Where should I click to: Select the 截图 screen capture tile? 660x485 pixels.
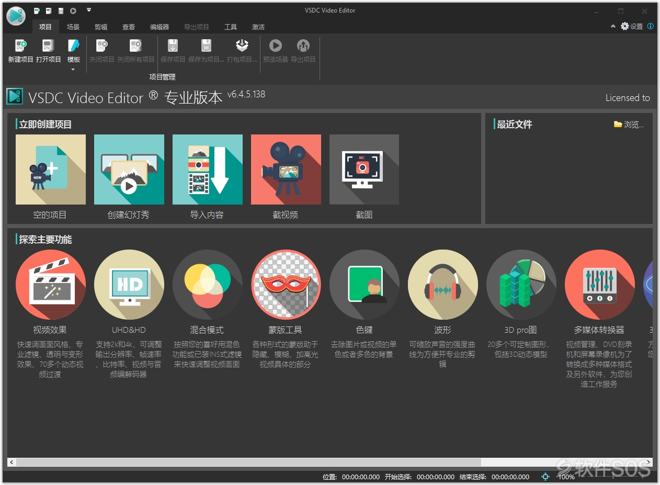click(365, 170)
